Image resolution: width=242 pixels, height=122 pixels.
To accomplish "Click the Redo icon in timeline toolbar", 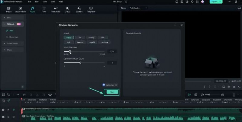I will 24,95.
